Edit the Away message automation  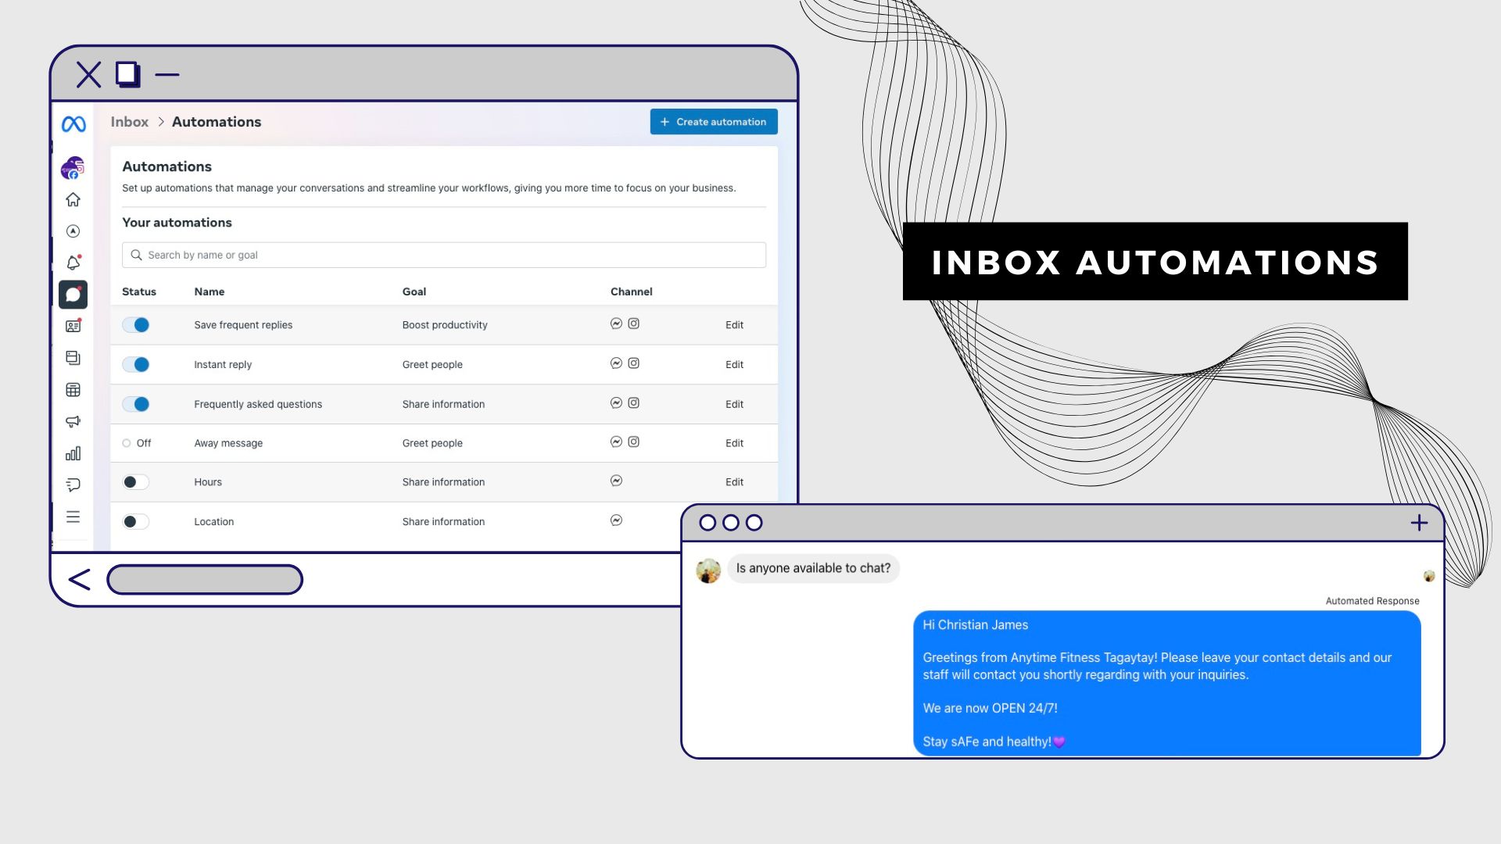click(733, 443)
